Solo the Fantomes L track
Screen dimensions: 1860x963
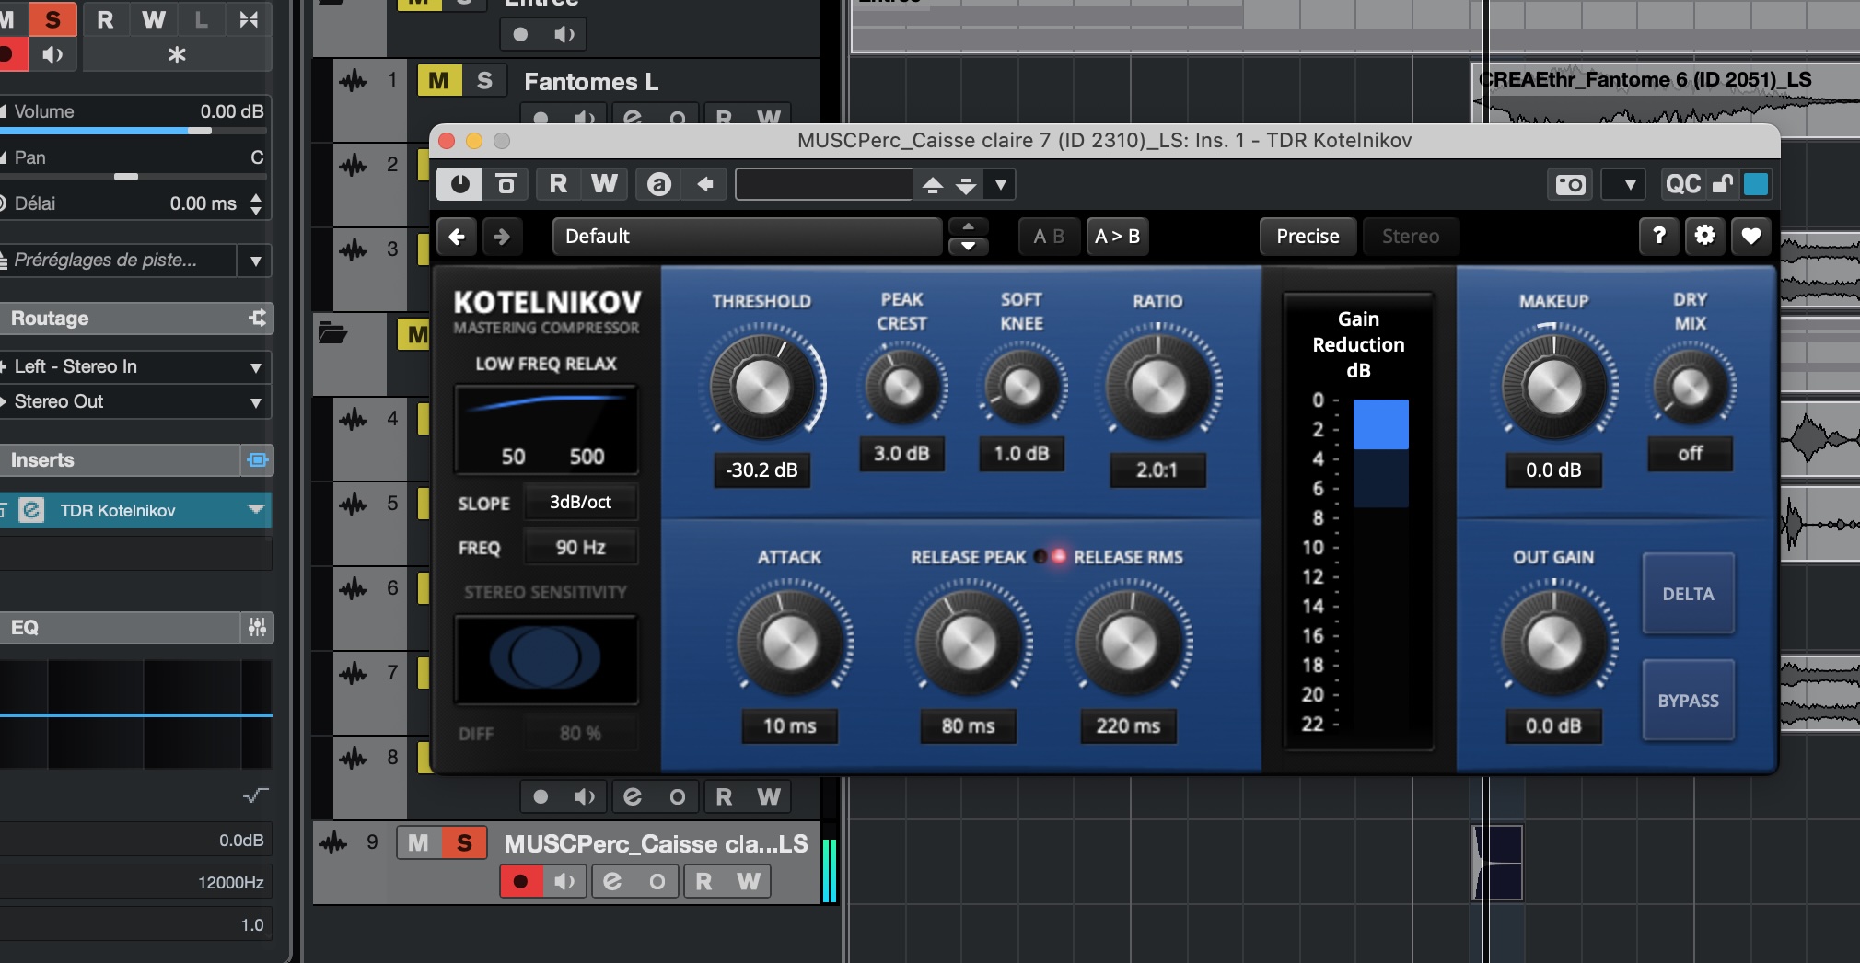click(484, 81)
